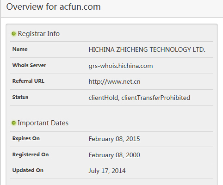Viewport: 223px width, 185px height.
Task: Click the 'Status' field label
Action: click(x=20, y=97)
